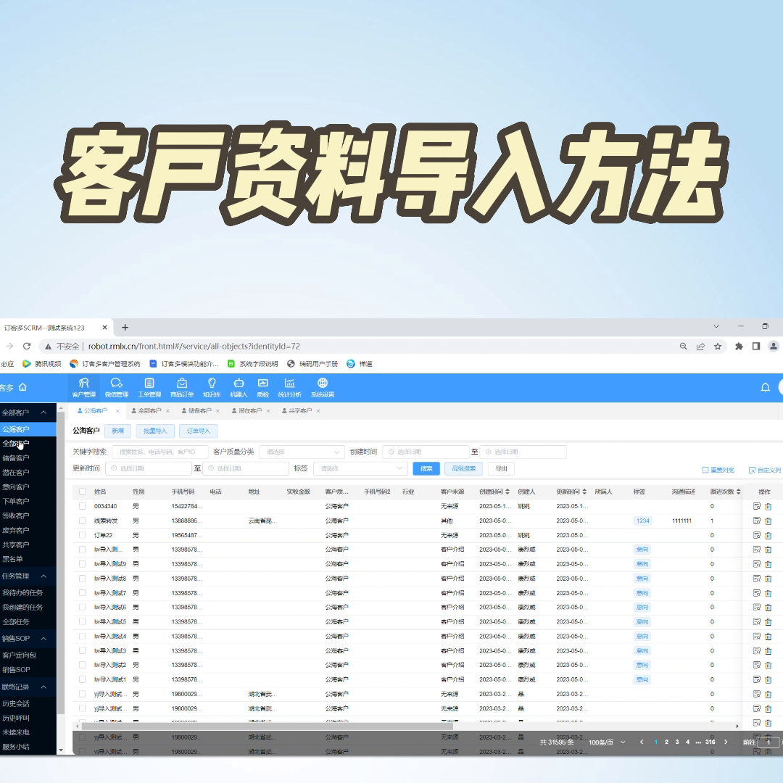Click the browser zoom magnifier icon
783x783 pixels.
coord(683,346)
